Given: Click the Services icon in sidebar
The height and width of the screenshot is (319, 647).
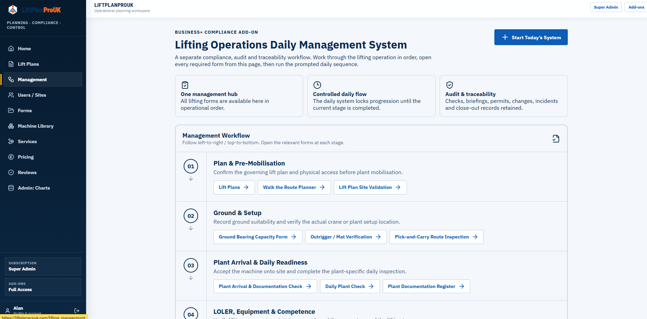Looking at the screenshot, I should 11,141.
